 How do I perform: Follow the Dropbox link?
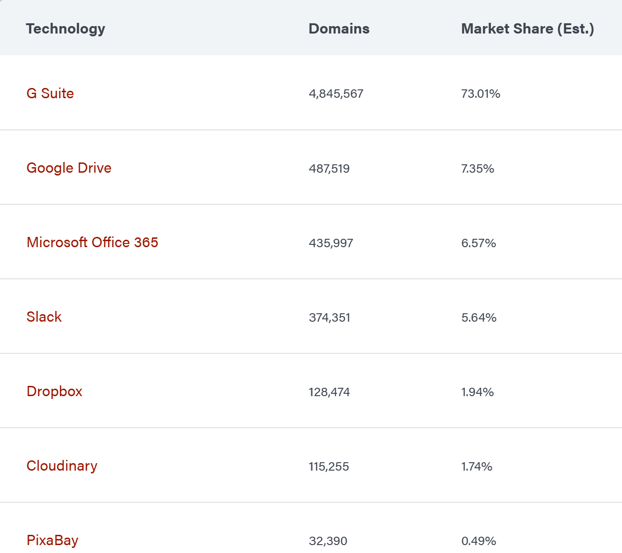[54, 391]
